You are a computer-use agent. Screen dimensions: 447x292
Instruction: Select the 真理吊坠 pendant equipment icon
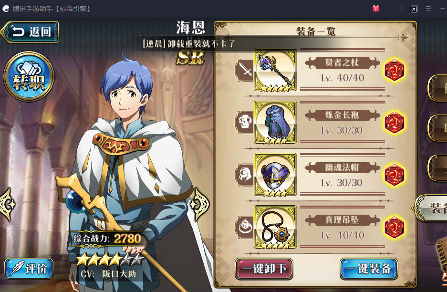275,227
